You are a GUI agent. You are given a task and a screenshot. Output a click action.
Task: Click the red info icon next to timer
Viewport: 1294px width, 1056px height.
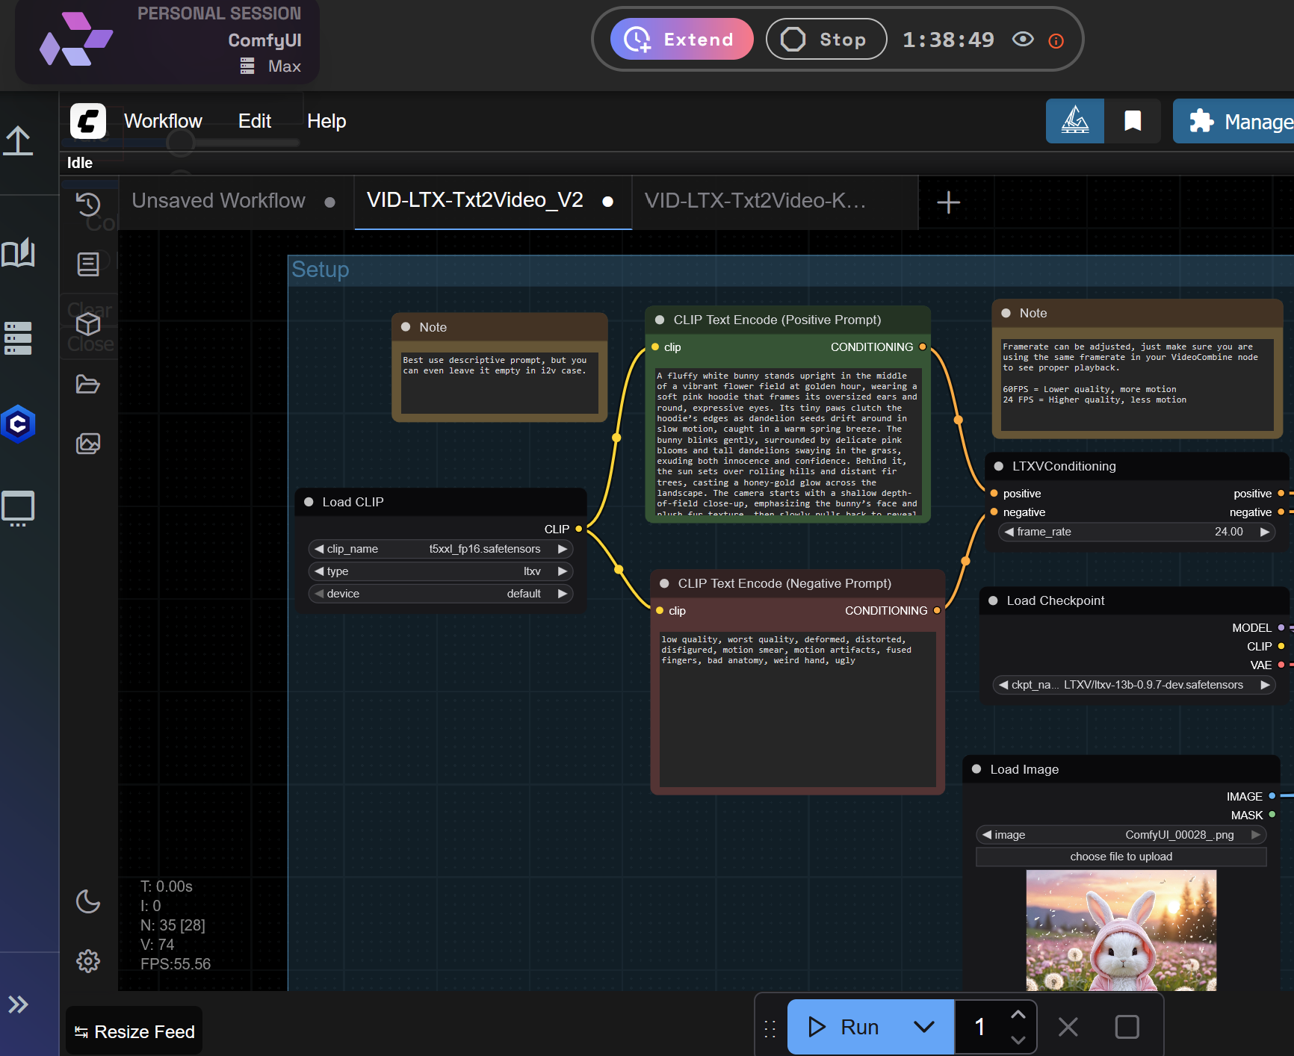point(1056,41)
